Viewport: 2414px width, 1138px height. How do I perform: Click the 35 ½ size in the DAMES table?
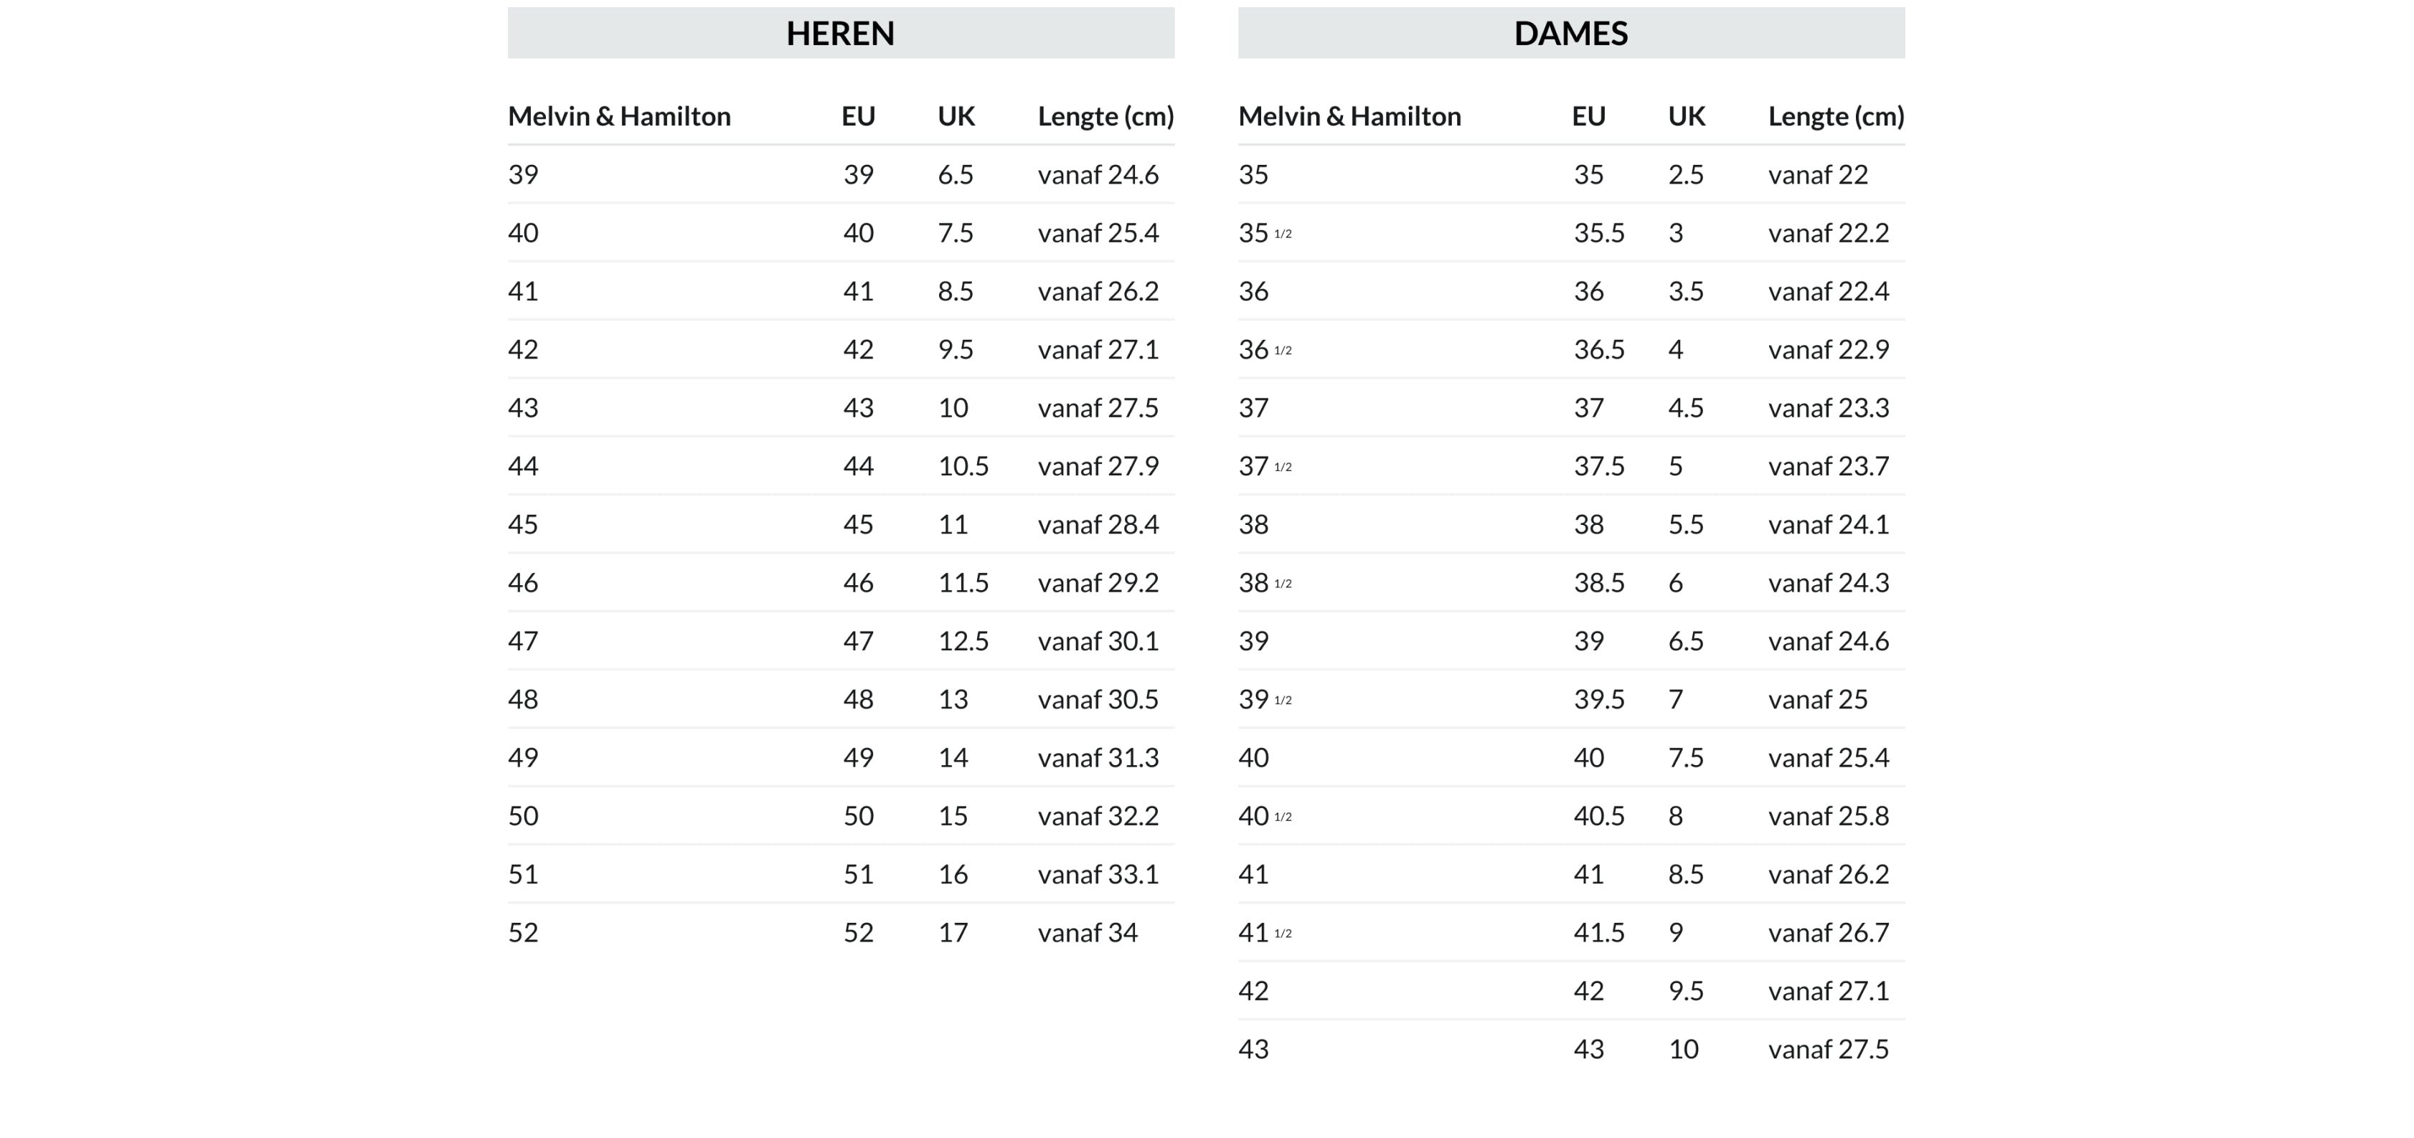click(1264, 233)
